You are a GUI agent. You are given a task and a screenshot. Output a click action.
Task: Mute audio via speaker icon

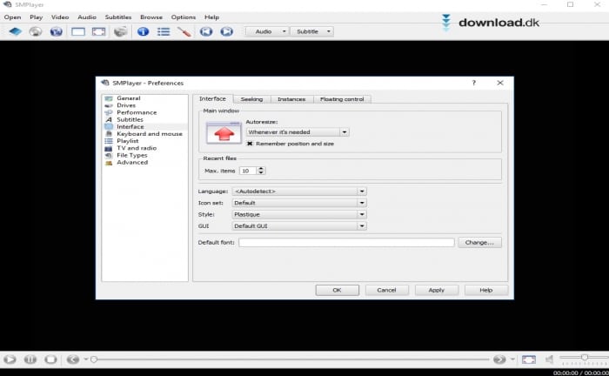549,359
